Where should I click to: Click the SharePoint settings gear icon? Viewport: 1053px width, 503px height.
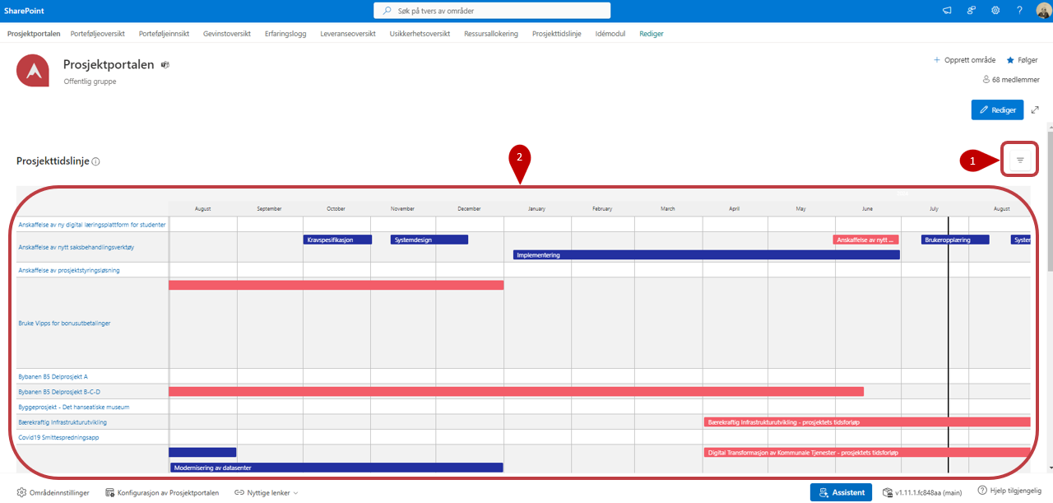click(995, 11)
